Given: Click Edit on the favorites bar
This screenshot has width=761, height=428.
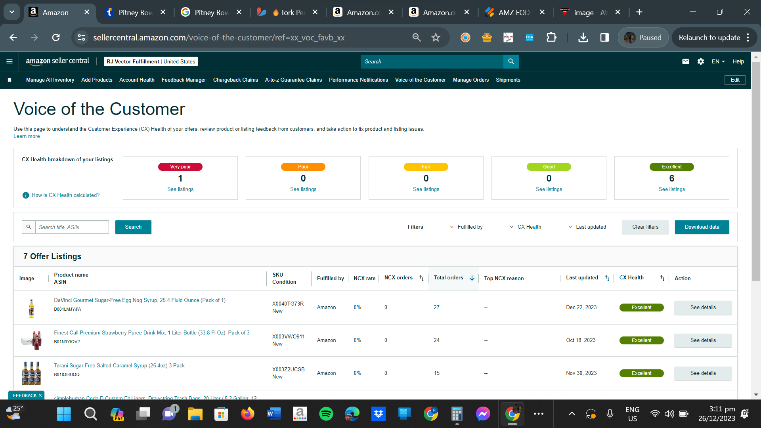Looking at the screenshot, I should click(735, 80).
